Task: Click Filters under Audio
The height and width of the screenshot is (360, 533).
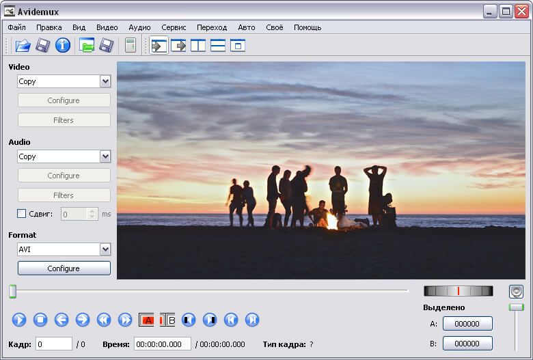Action: [64, 195]
